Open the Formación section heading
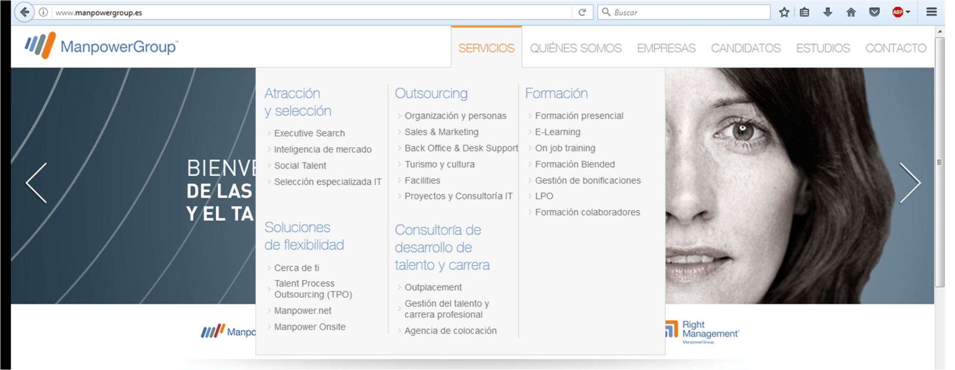The height and width of the screenshot is (370, 955). (556, 93)
